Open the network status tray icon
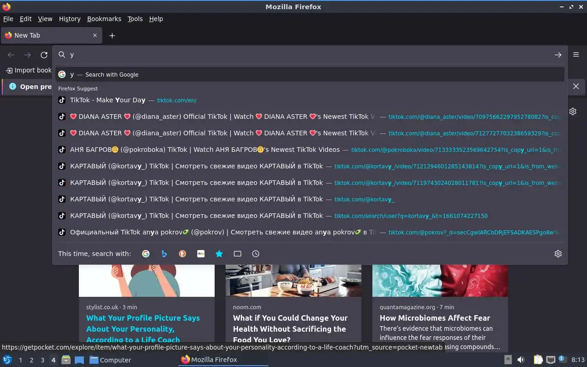The height and width of the screenshot is (367, 587). (x=551, y=360)
